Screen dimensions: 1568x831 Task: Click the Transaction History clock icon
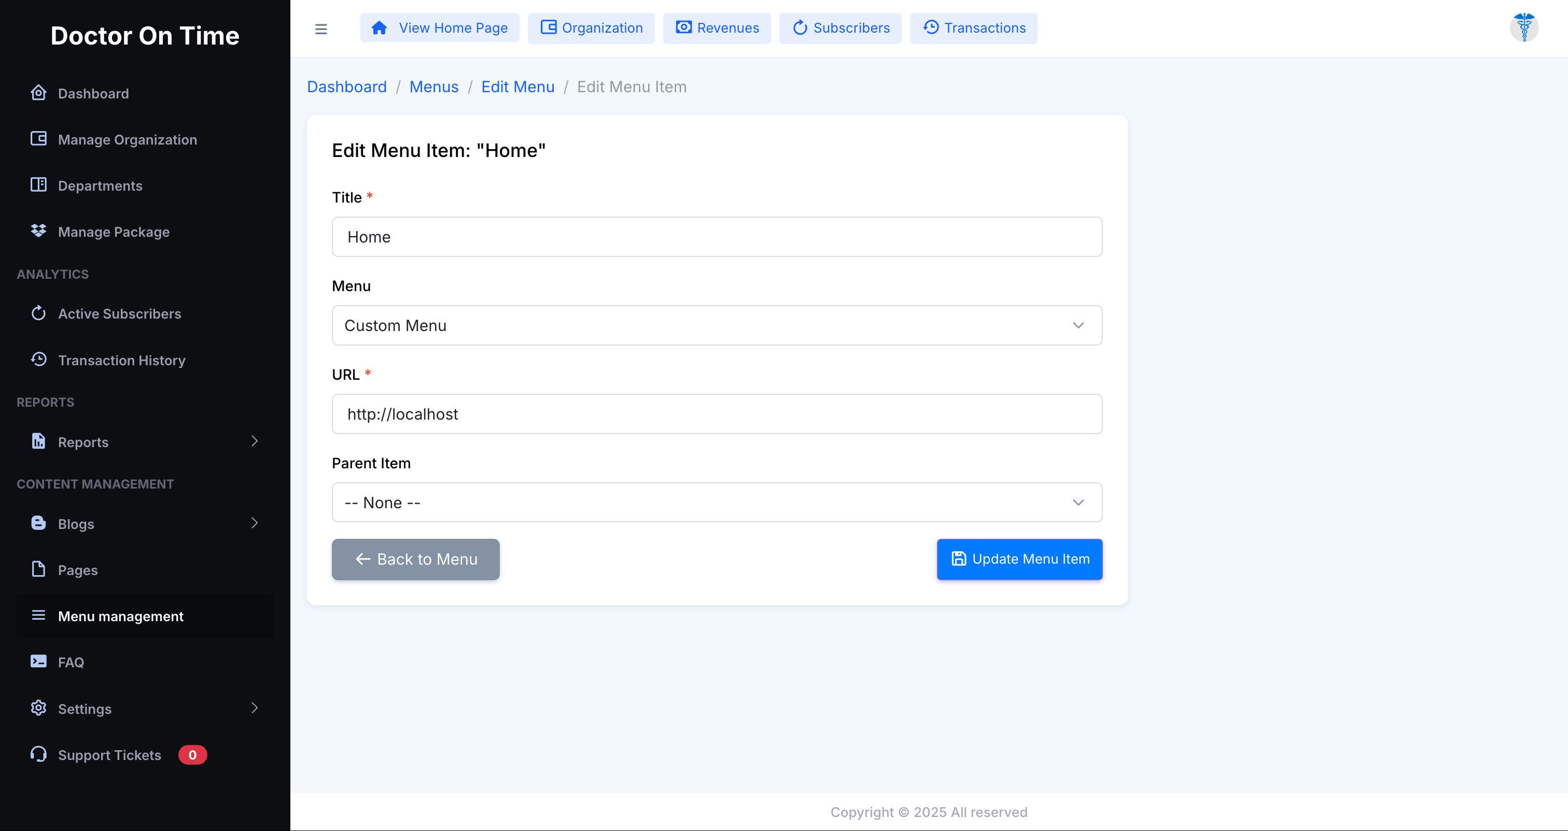pyautogui.click(x=38, y=360)
